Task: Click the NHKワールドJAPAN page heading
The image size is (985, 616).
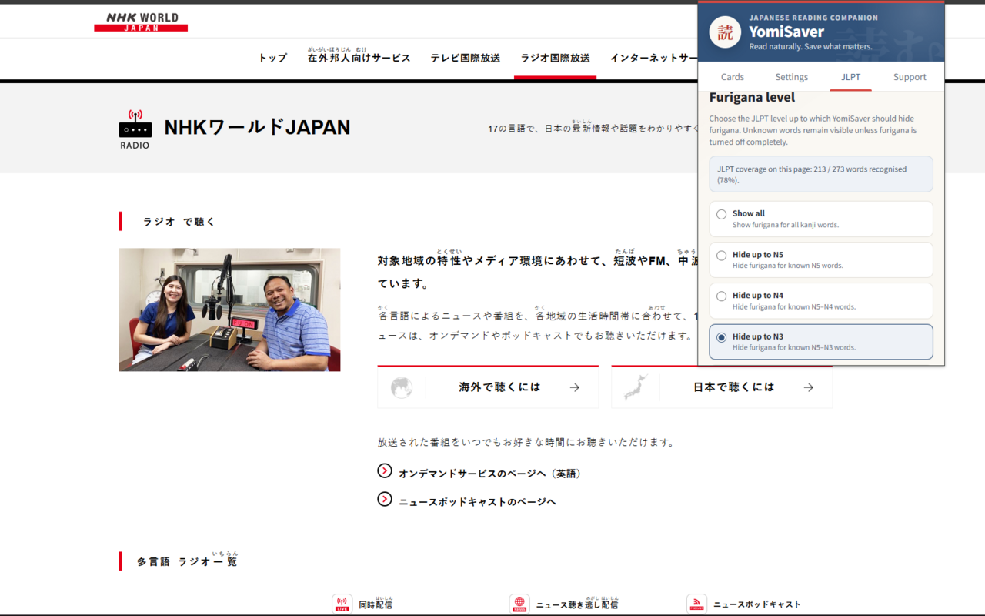Action: pyautogui.click(x=257, y=127)
